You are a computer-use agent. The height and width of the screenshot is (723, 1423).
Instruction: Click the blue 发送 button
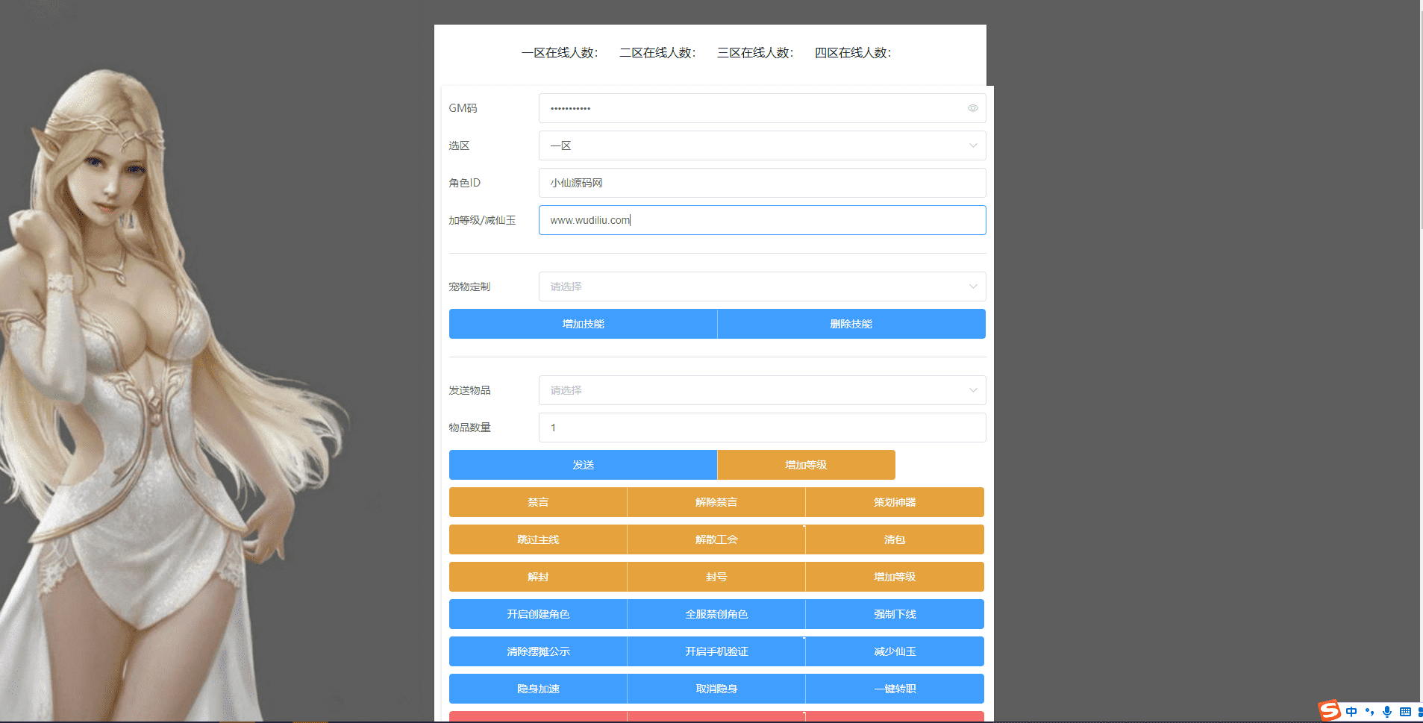(x=583, y=465)
